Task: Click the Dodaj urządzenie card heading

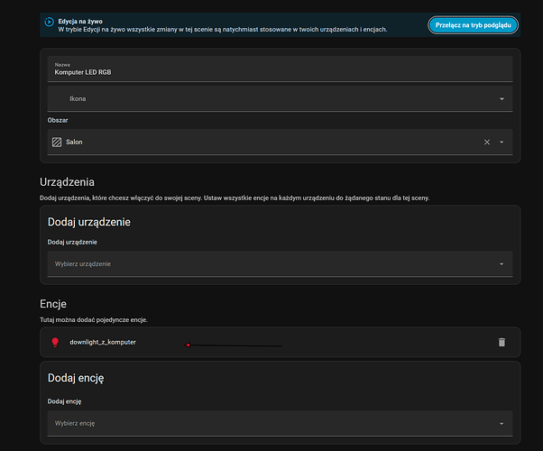Action: click(x=89, y=222)
